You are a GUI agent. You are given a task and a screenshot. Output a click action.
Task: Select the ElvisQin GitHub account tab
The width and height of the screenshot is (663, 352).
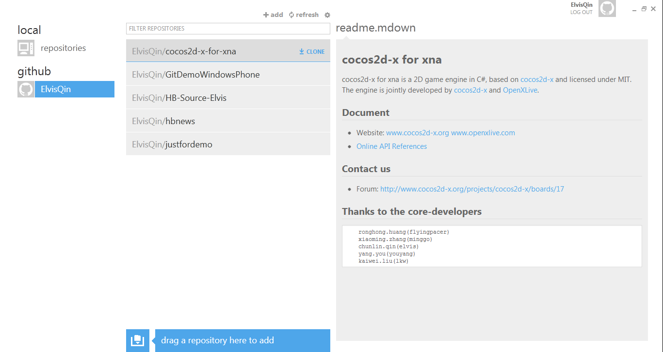tap(74, 89)
